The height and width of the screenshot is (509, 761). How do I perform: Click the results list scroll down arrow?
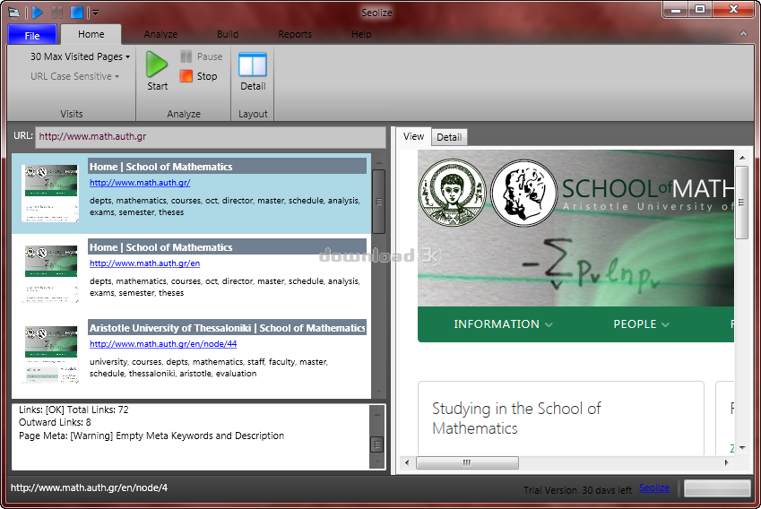coord(378,392)
